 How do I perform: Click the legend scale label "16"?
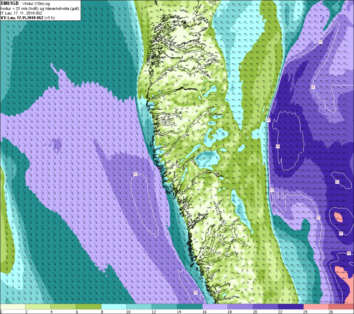pyautogui.click(x=204, y=312)
